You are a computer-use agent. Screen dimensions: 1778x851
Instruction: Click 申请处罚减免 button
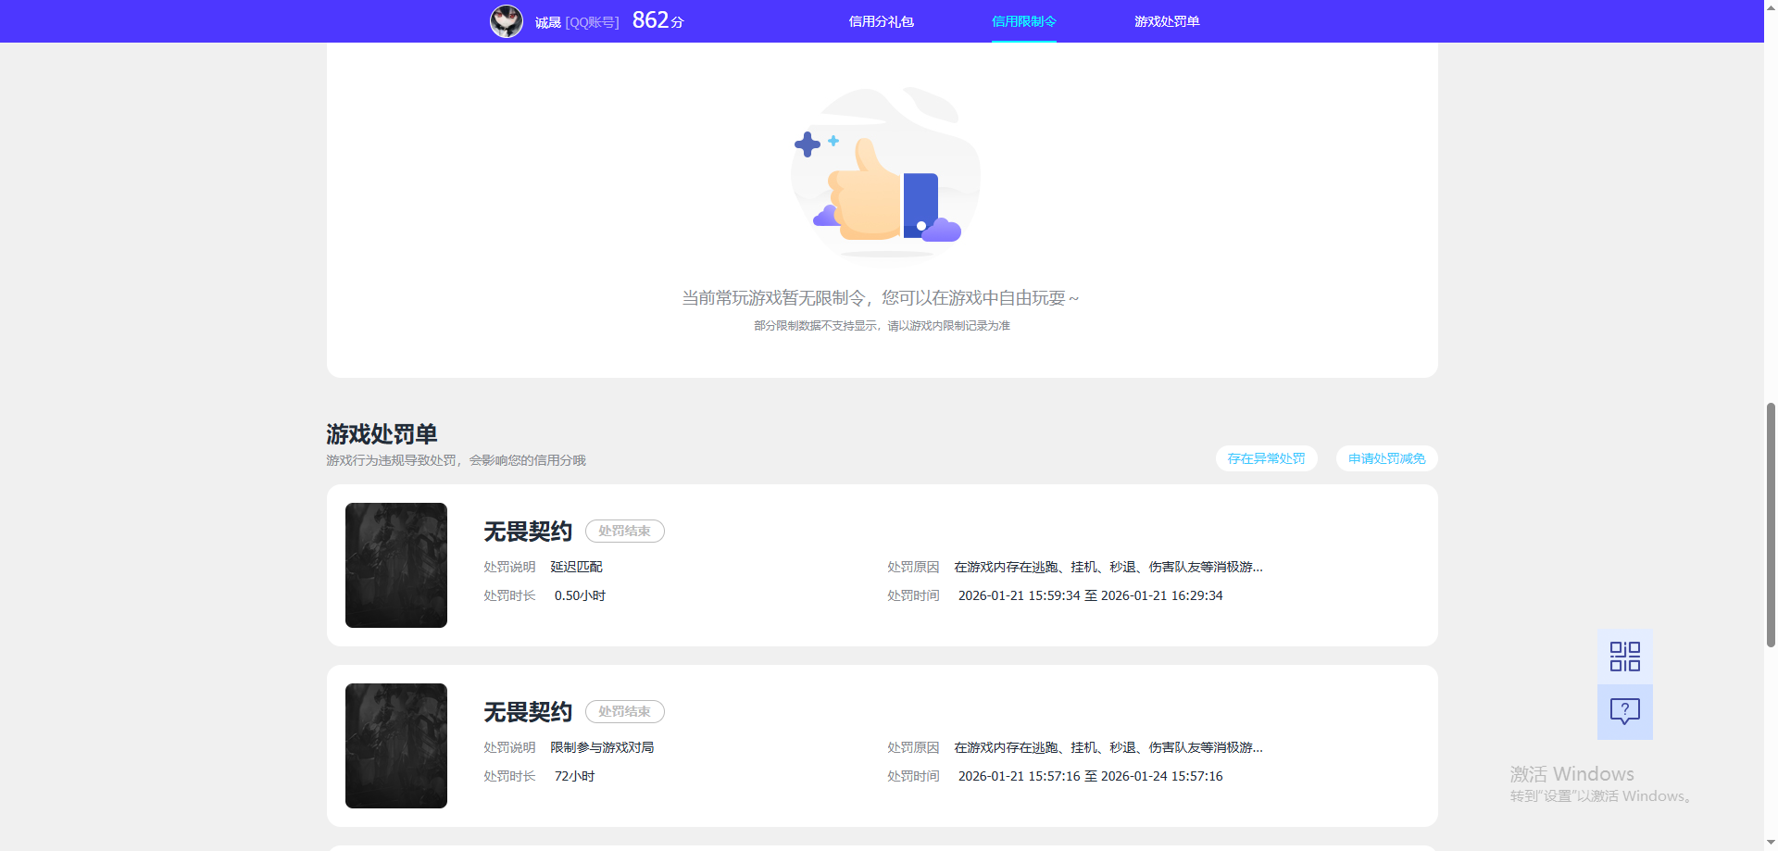(x=1386, y=458)
